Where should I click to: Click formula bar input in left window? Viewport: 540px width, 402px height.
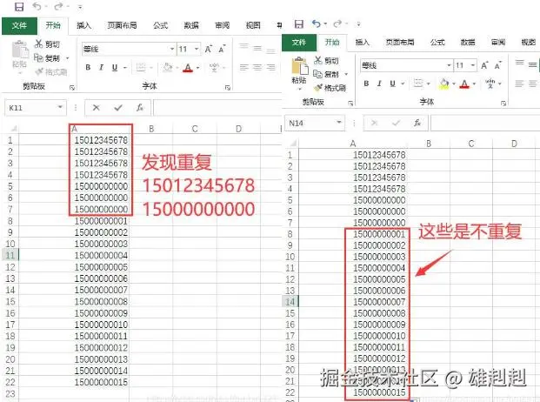coord(217,108)
